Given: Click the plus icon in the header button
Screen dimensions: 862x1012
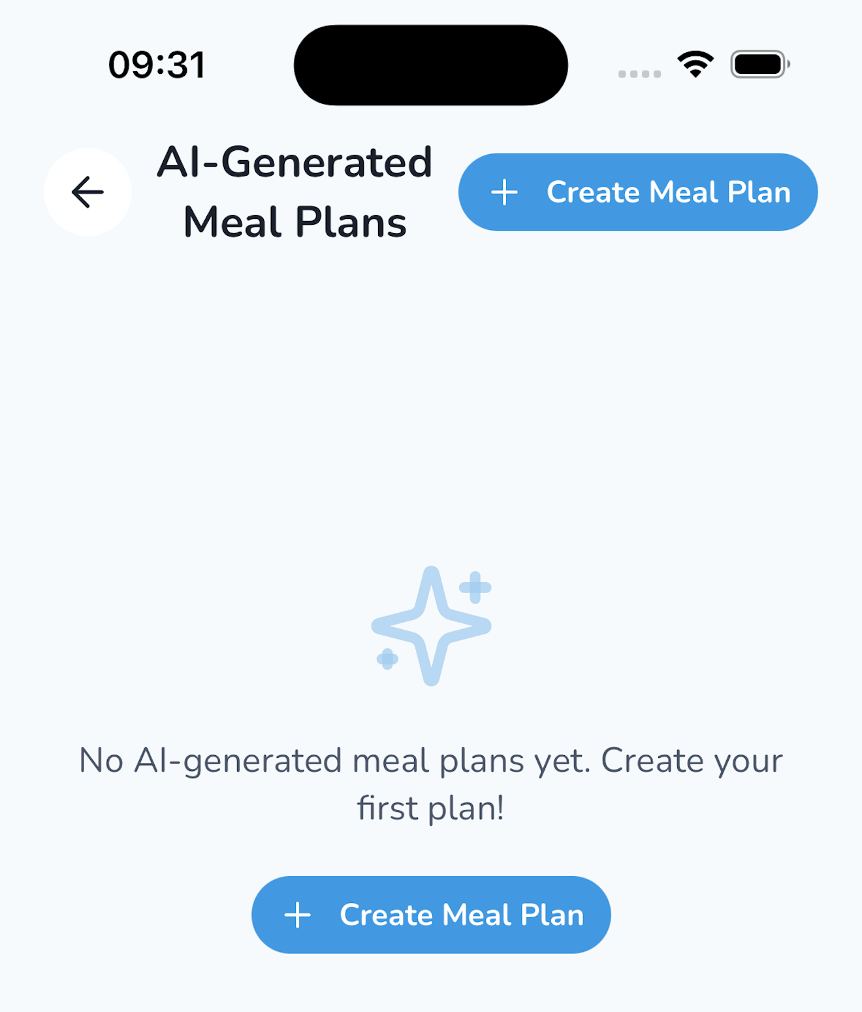Looking at the screenshot, I should 504,193.
